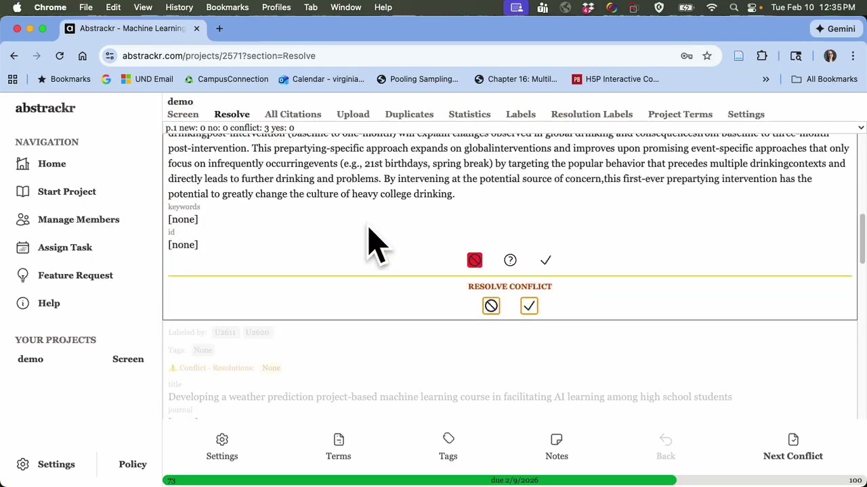
Task: Open Manage Members in sidebar
Action: coord(79,219)
